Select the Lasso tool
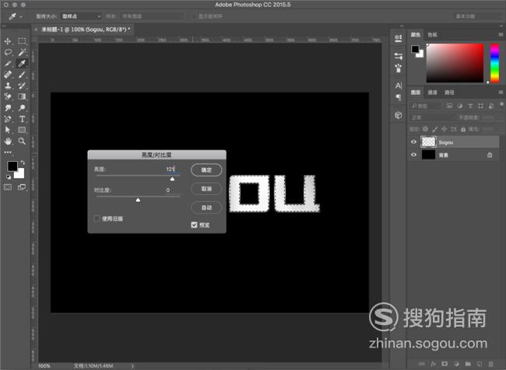The image size is (506, 370). coord(8,52)
